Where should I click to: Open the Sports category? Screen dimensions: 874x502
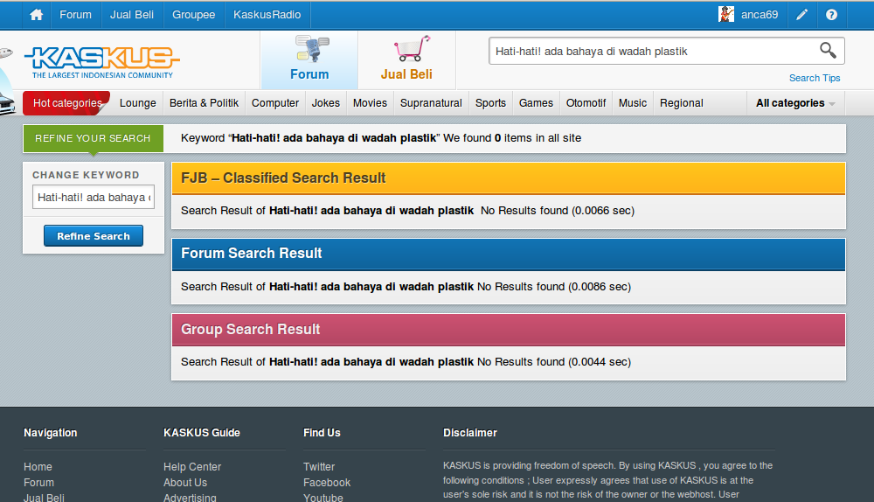point(490,103)
